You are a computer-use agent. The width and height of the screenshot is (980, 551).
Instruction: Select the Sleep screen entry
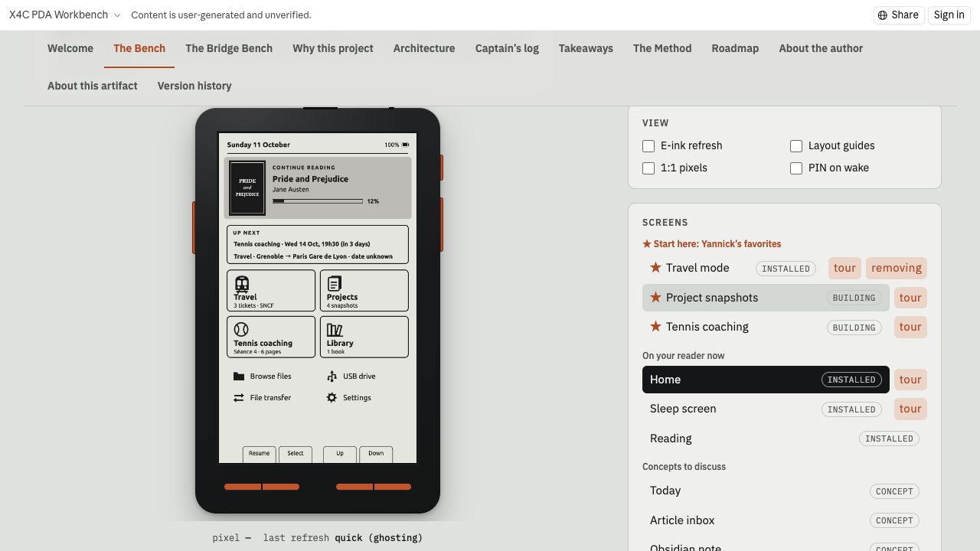point(766,409)
